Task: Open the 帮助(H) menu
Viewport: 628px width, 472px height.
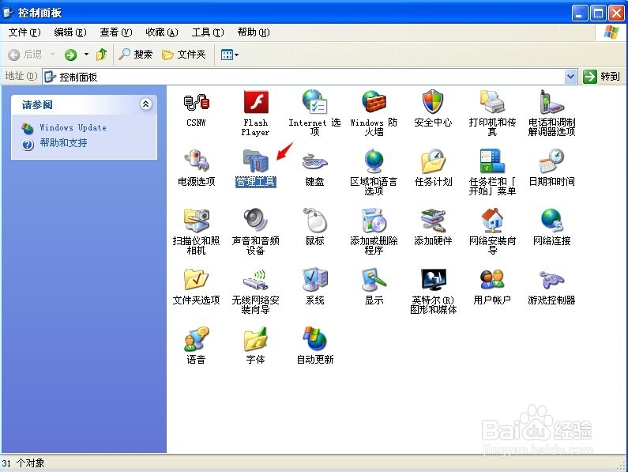Action: tap(254, 32)
